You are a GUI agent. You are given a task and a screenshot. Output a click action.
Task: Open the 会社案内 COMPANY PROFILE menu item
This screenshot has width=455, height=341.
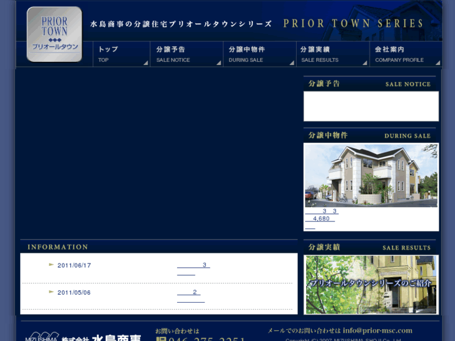coord(406,54)
